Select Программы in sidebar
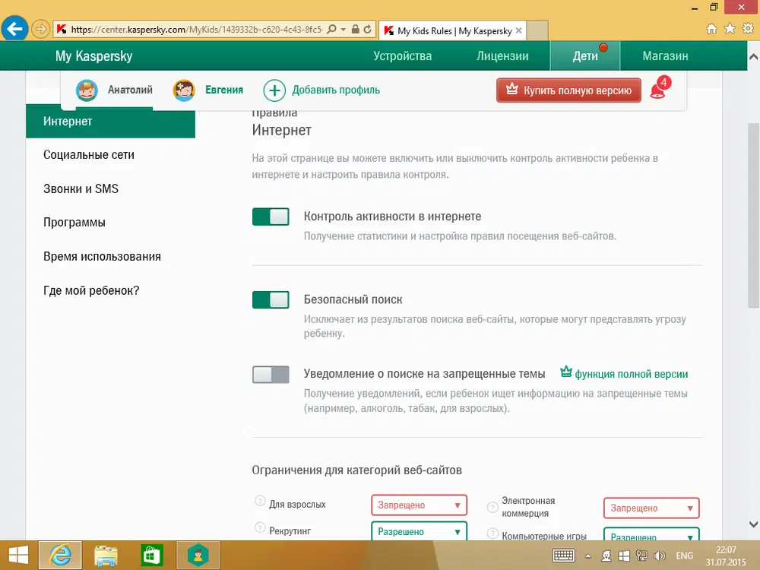The height and width of the screenshot is (570, 760). 74,223
